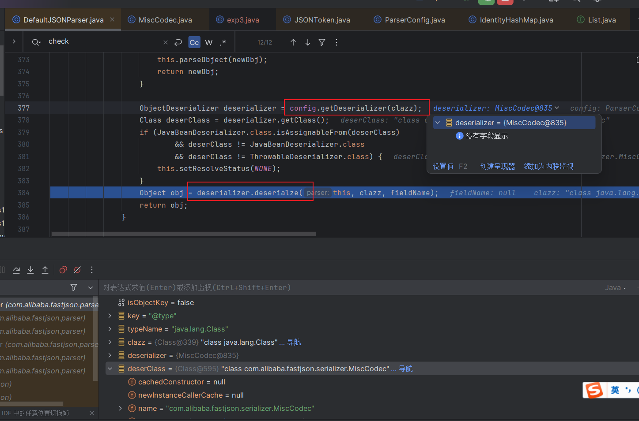Step into with the download-arrow icon
639x421 pixels.
(30, 270)
